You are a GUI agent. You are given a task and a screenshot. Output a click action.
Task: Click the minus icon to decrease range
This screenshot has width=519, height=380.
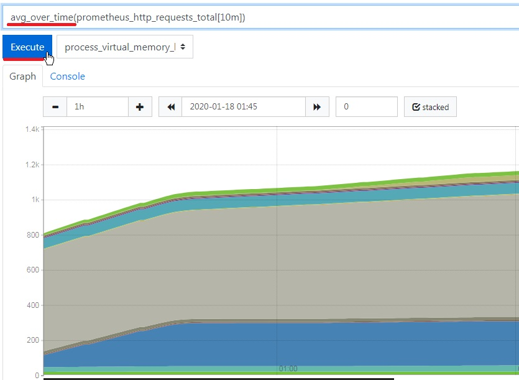pos(55,107)
